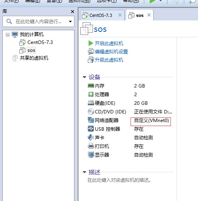Close the sos tab
Image resolution: width=198 pixels, height=201 pixels.
(149, 15)
